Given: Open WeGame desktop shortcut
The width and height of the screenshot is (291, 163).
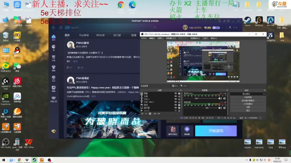Looking at the screenshot, I should click(259, 21).
